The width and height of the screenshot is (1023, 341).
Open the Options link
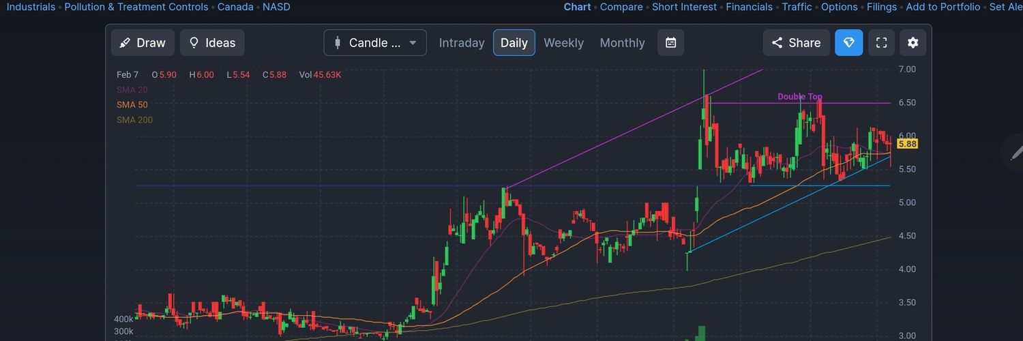[839, 7]
